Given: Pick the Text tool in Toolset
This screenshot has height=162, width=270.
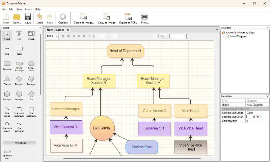Looking at the screenshot, I should point(19,36).
